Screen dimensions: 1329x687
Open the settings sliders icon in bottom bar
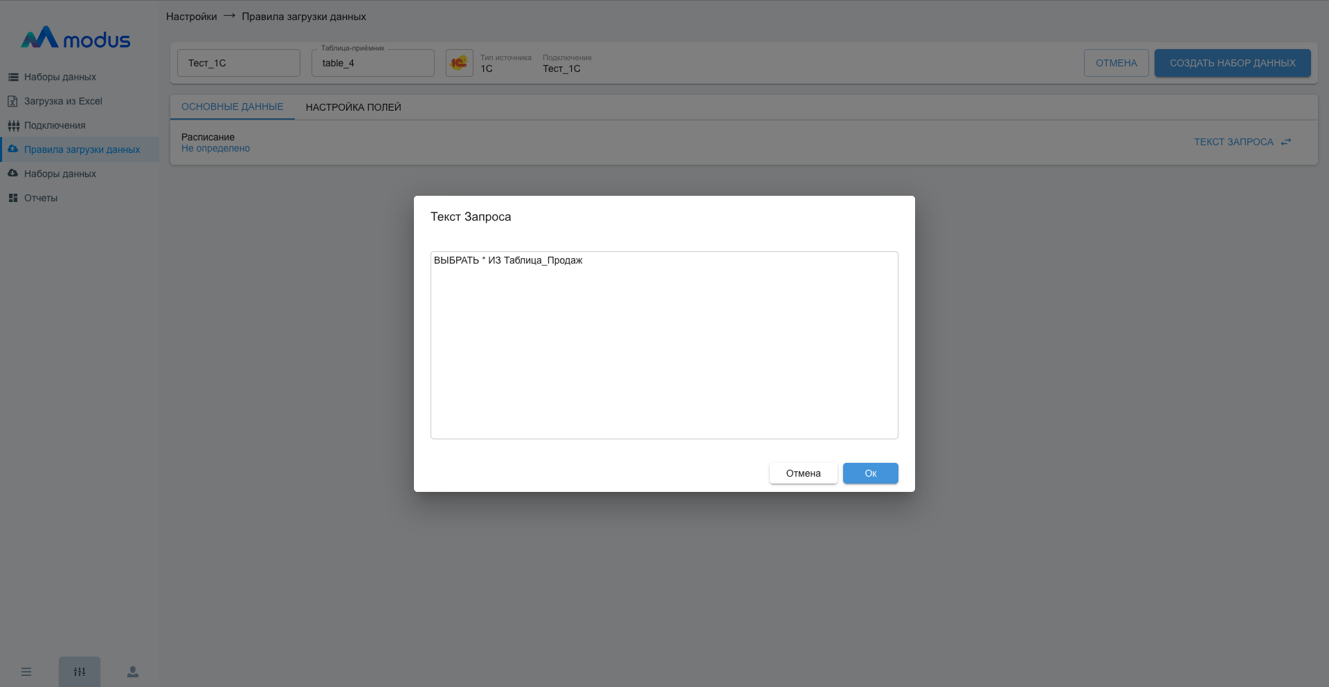[x=80, y=672]
